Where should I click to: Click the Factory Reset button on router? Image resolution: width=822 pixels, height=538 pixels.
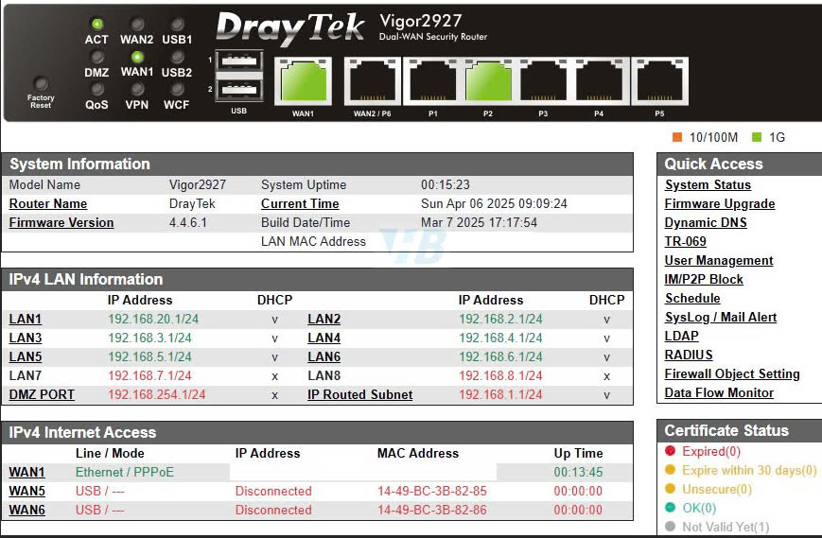click(41, 83)
